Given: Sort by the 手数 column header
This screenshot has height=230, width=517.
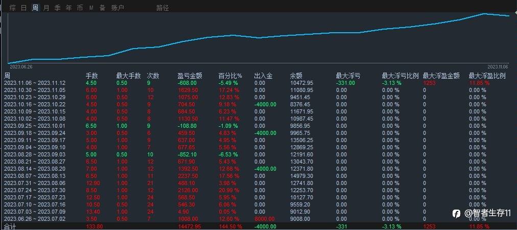Looking at the screenshot, I should coord(92,76).
